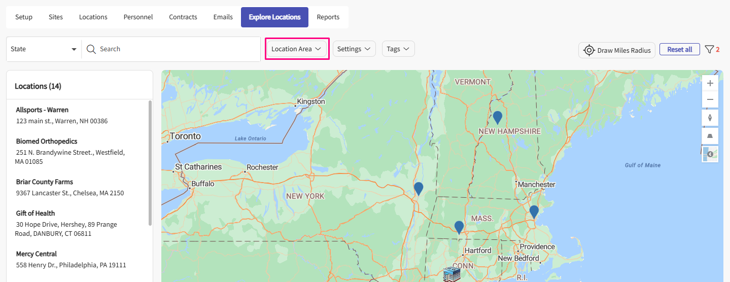Zoom out on the map
The width and height of the screenshot is (730, 282).
click(x=710, y=99)
